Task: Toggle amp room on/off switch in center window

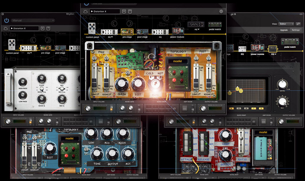Action: 192,108
